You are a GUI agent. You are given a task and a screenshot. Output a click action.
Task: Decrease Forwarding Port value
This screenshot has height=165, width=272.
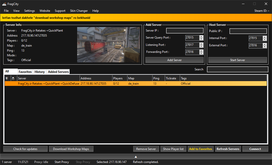point(201,53)
